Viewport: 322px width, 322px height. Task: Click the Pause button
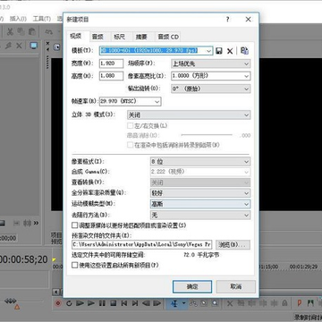pyautogui.click(x=102, y=303)
